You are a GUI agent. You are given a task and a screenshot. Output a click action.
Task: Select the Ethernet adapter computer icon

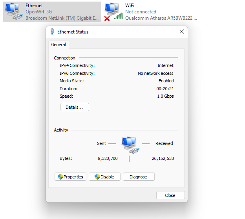(13, 11)
